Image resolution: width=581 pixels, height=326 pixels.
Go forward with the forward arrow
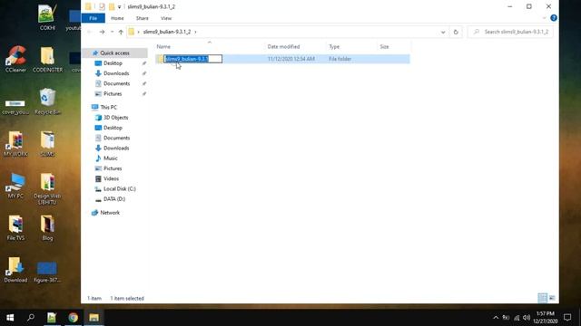(x=102, y=33)
